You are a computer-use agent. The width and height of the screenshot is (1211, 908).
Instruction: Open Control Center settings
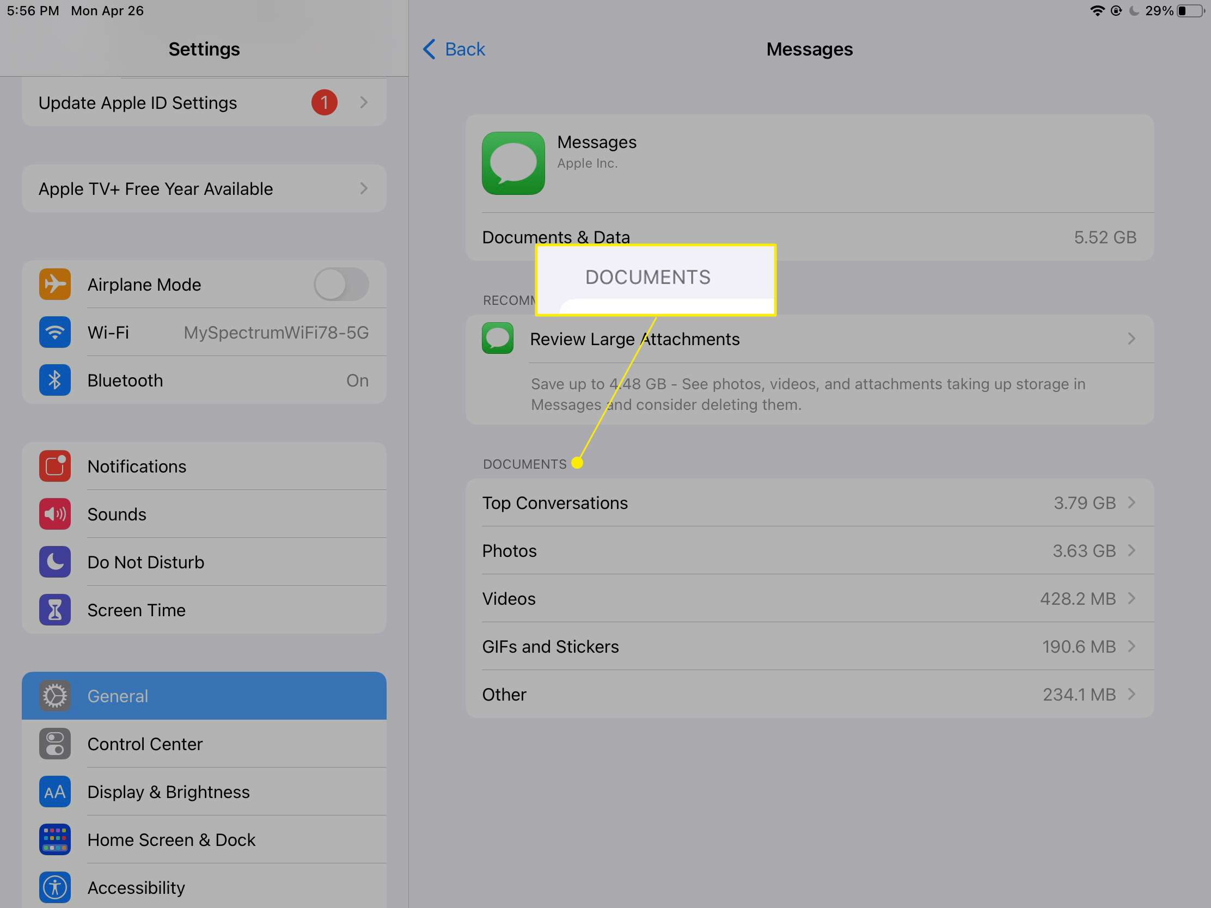click(204, 744)
